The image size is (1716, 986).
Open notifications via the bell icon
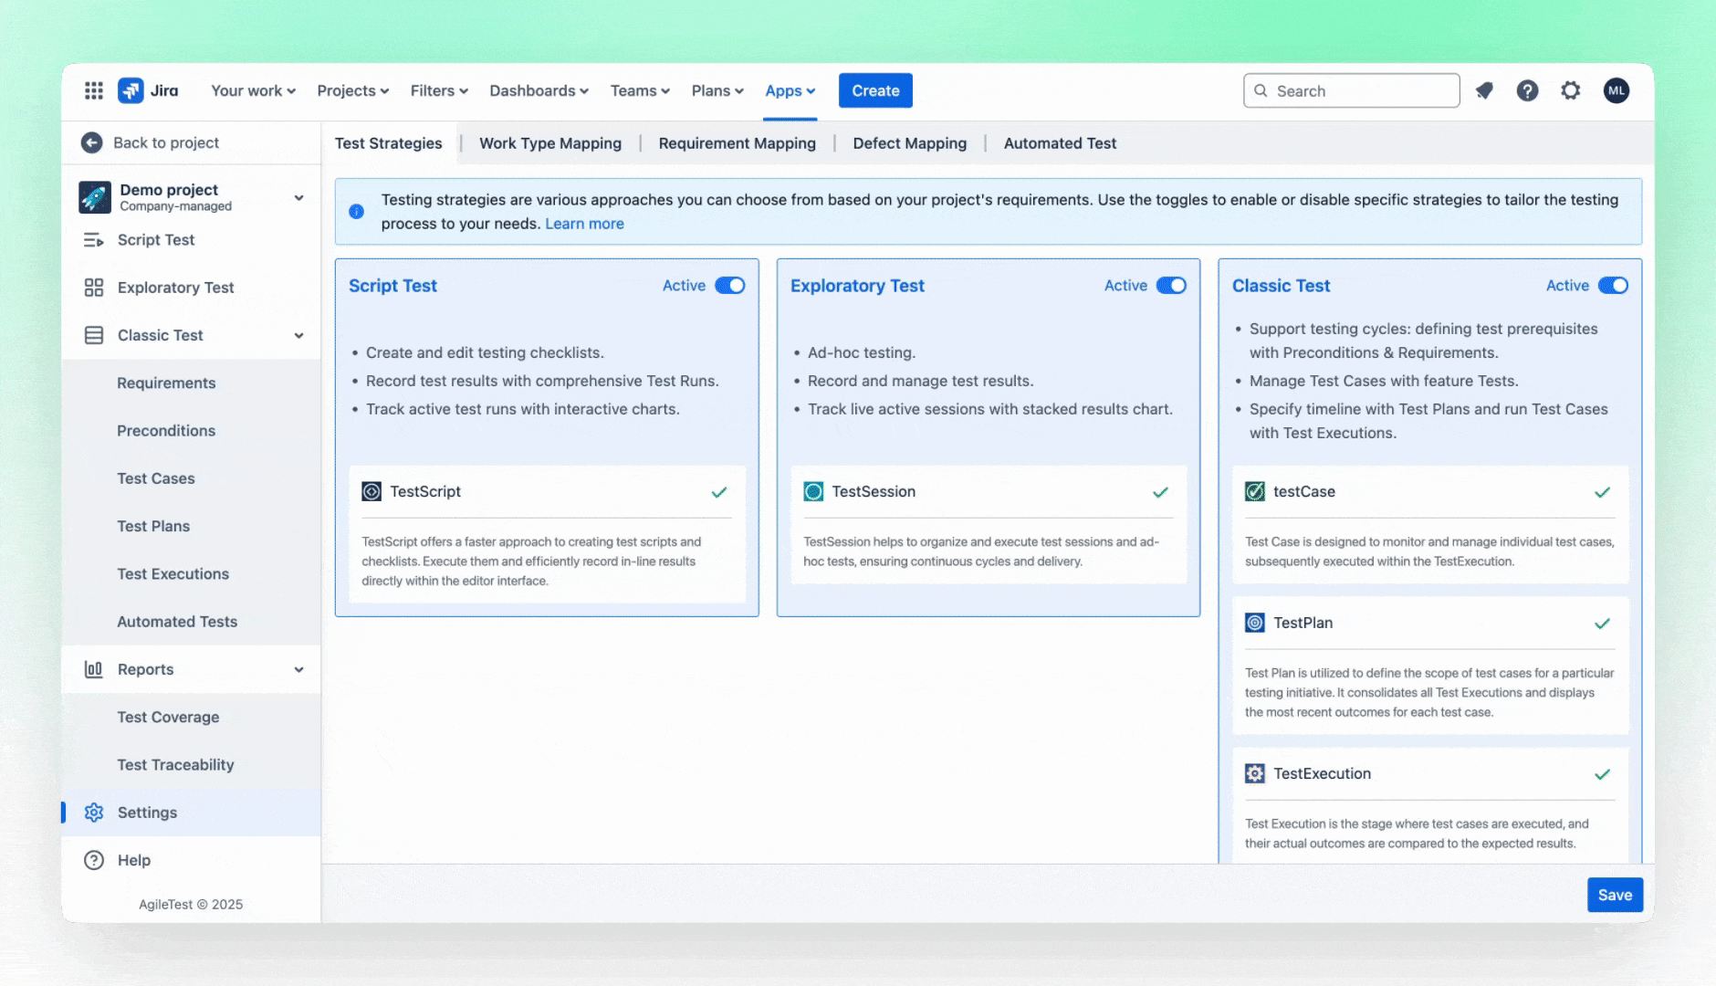1484,90
